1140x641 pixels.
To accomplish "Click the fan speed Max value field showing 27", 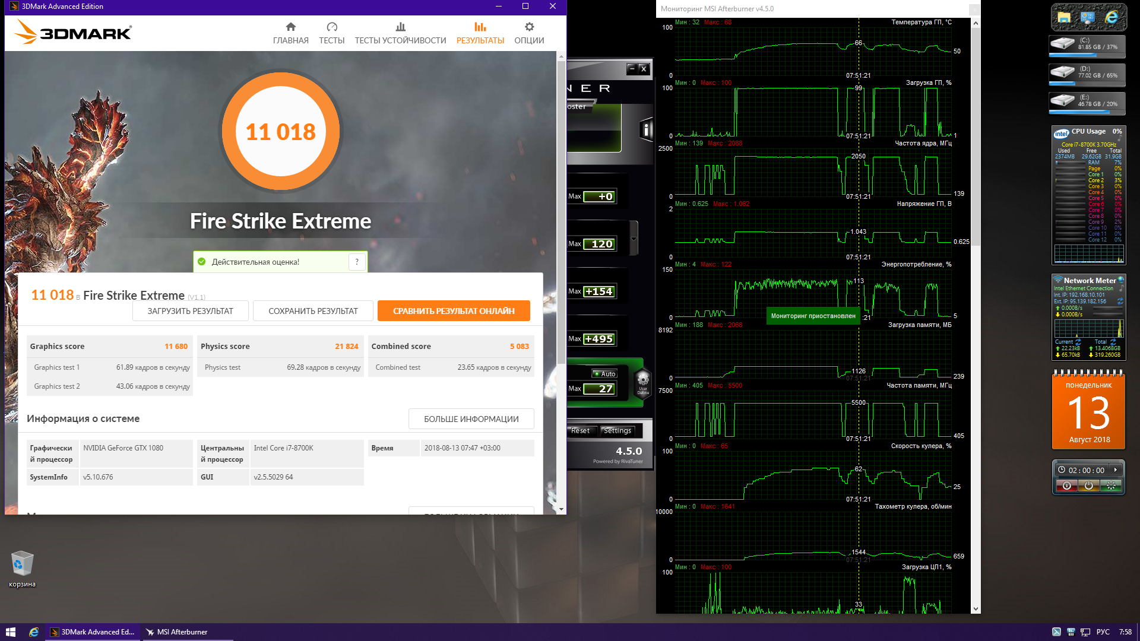I will tap(599, 389).
